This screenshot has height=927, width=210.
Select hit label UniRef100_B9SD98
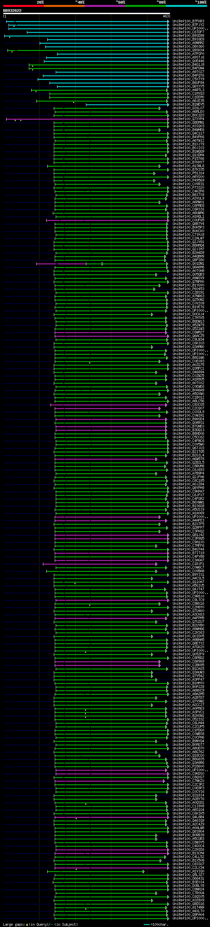click(x=188, y=36)
